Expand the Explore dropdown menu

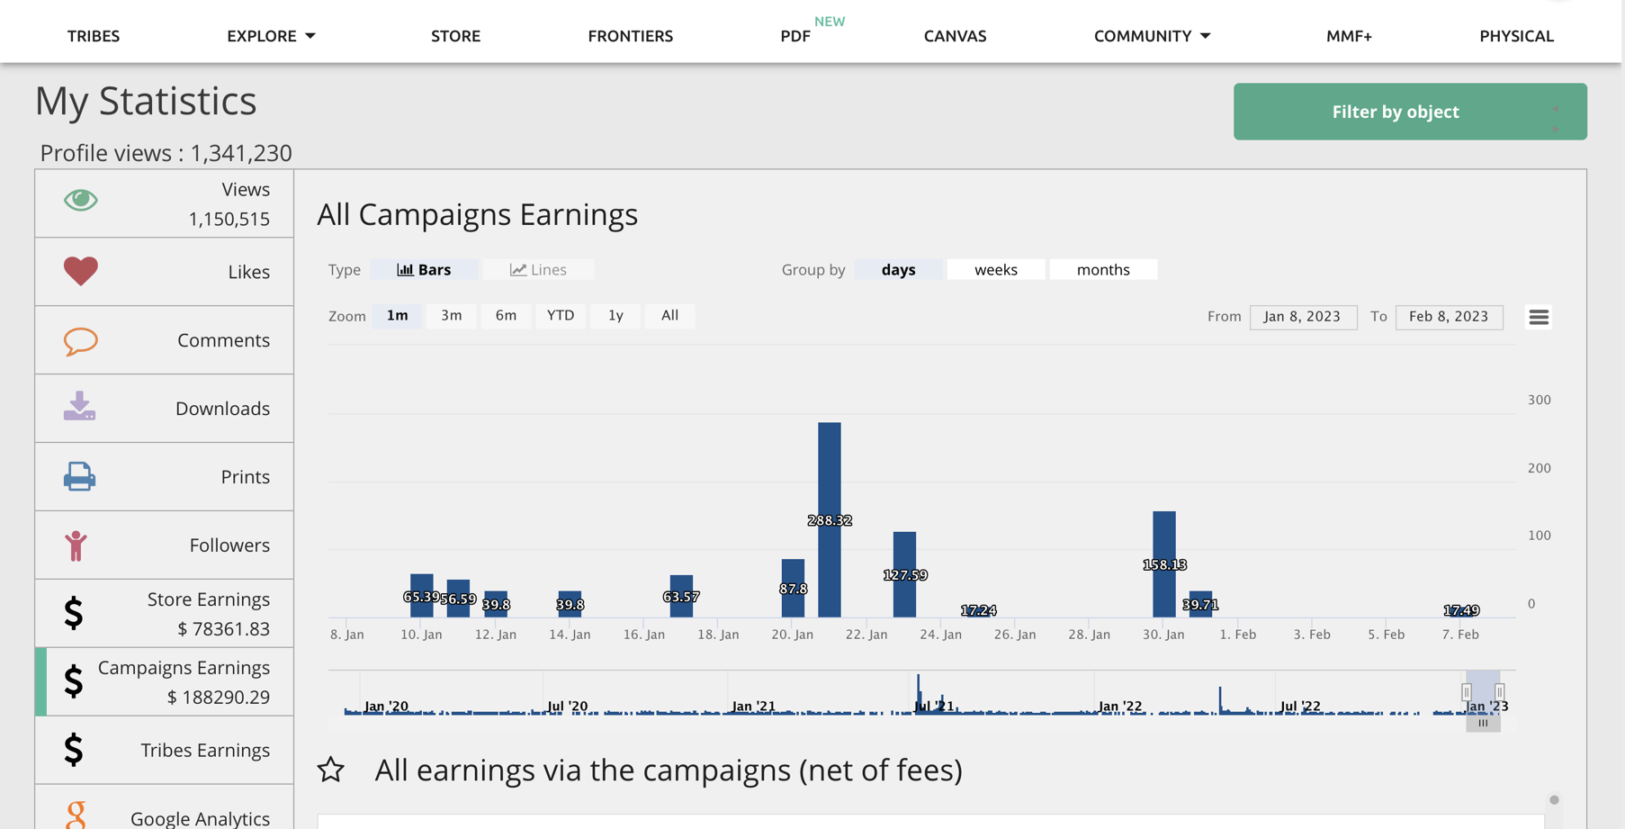click(271, 36)
